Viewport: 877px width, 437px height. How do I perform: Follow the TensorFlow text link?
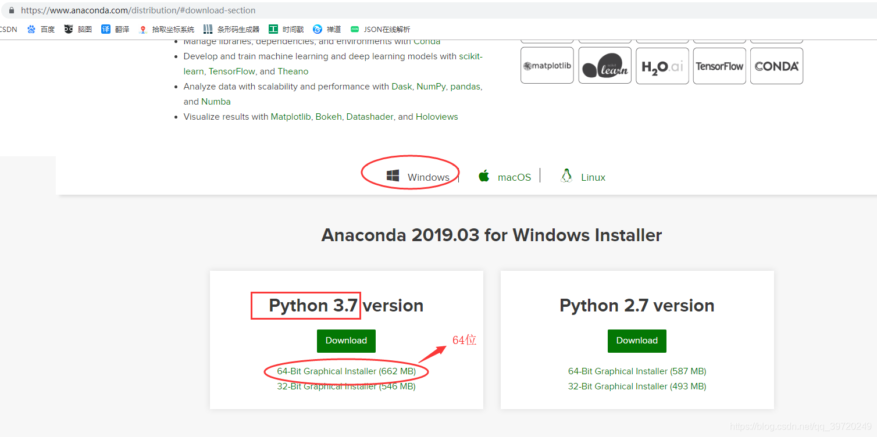[x=232, y=71]
